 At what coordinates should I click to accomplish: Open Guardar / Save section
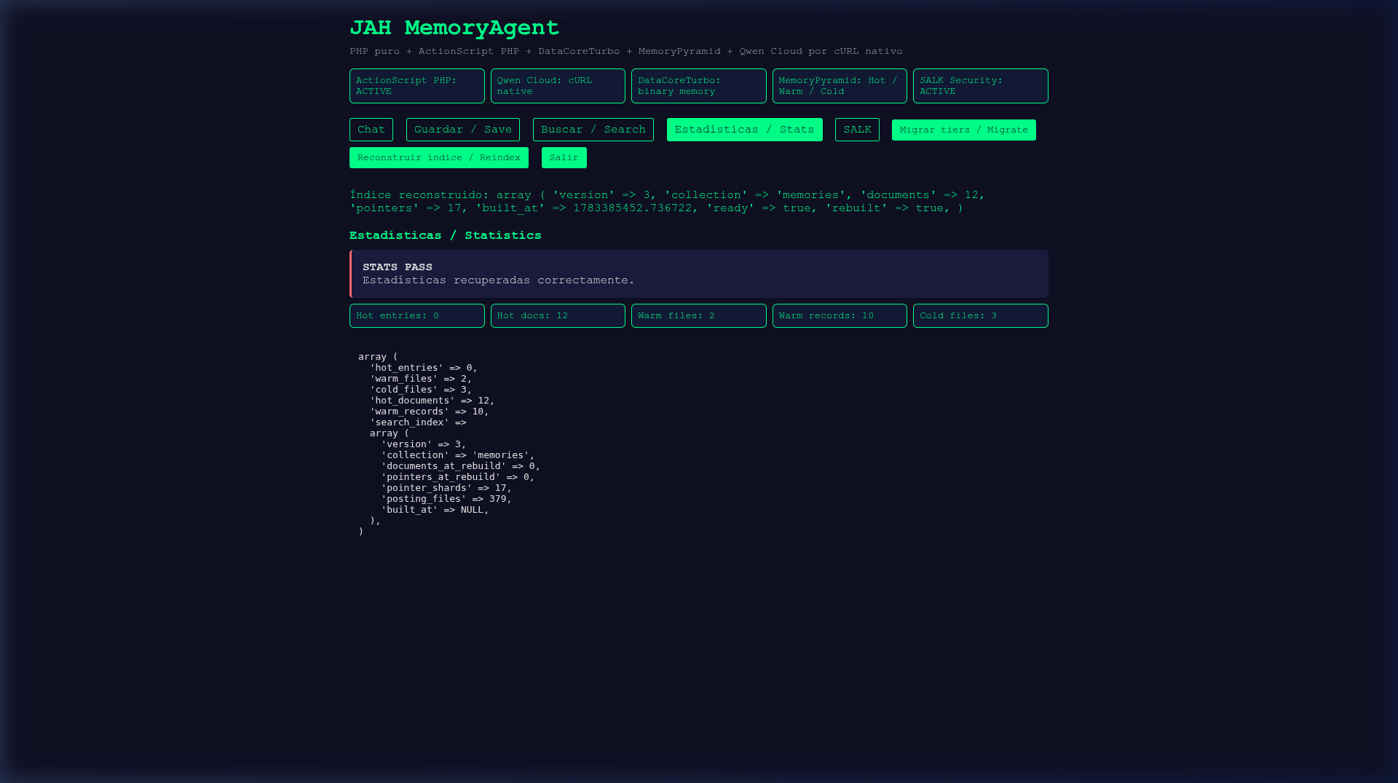pos(462,130)
